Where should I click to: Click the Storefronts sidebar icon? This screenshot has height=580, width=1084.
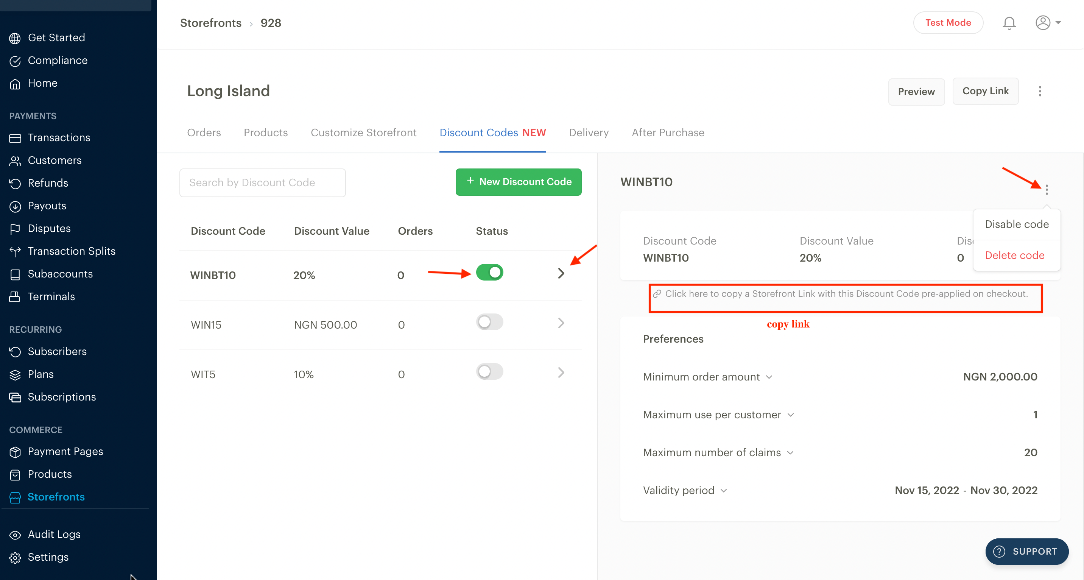tap(15, 497)
